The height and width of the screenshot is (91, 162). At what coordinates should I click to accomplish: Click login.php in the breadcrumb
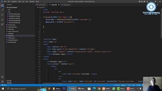coord(42,8)
